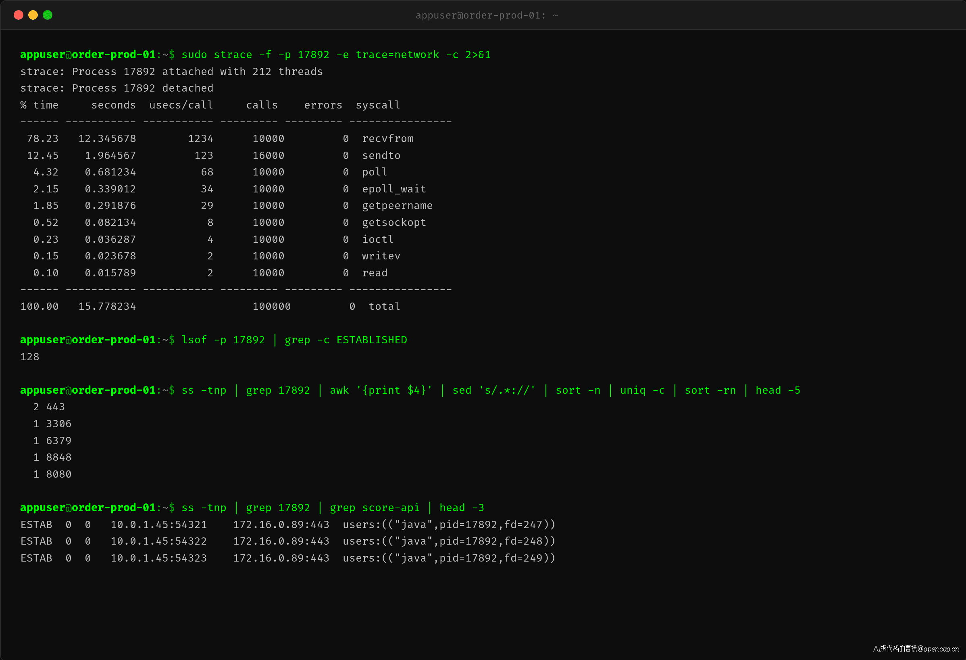Click the '1 3306' port count line

tap(52, 423)
